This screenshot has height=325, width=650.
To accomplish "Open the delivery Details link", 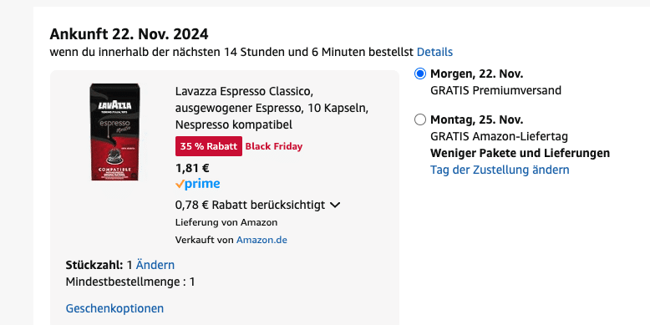I will tap(434, 53).
